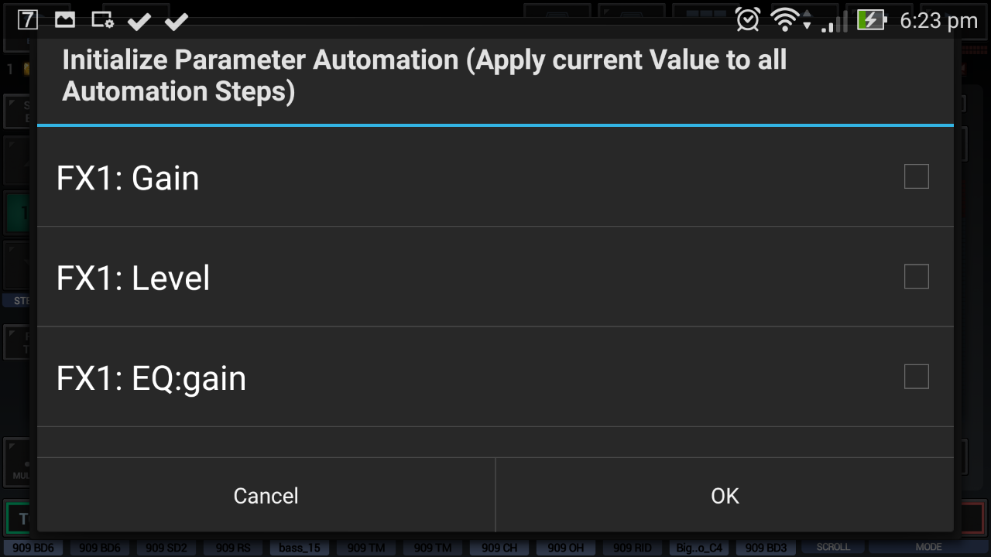Select the 909 RS track pad

[x=233, y=548]
